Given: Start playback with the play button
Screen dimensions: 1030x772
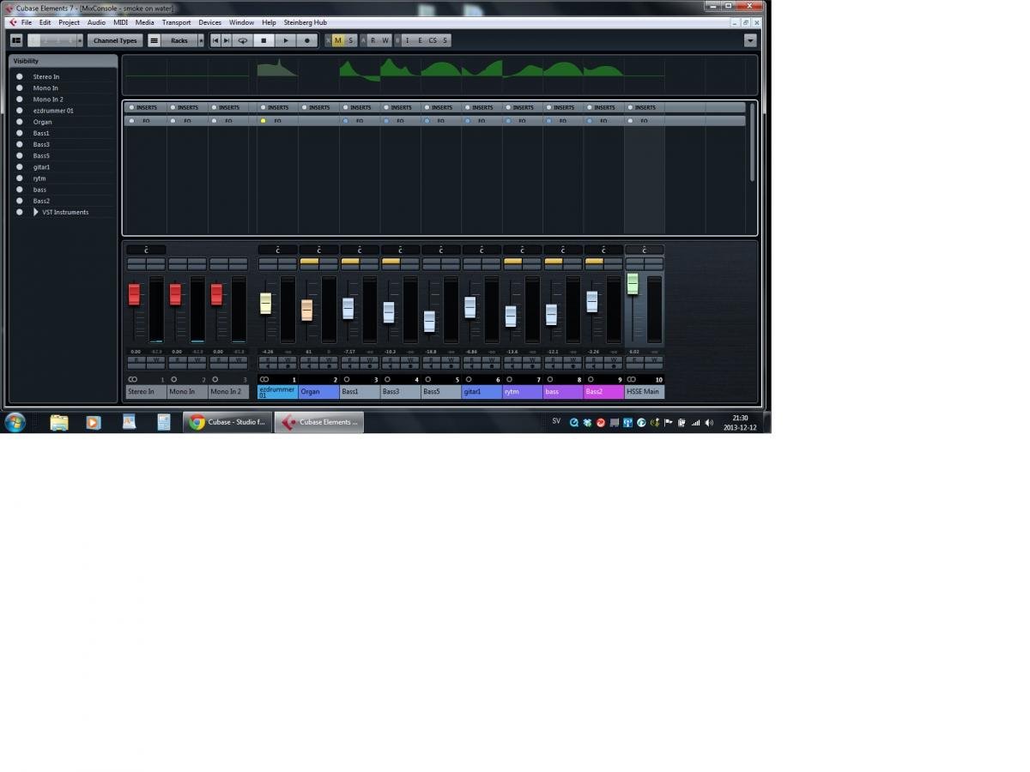Looking at the screenshot, I should [x=286, y=40].
